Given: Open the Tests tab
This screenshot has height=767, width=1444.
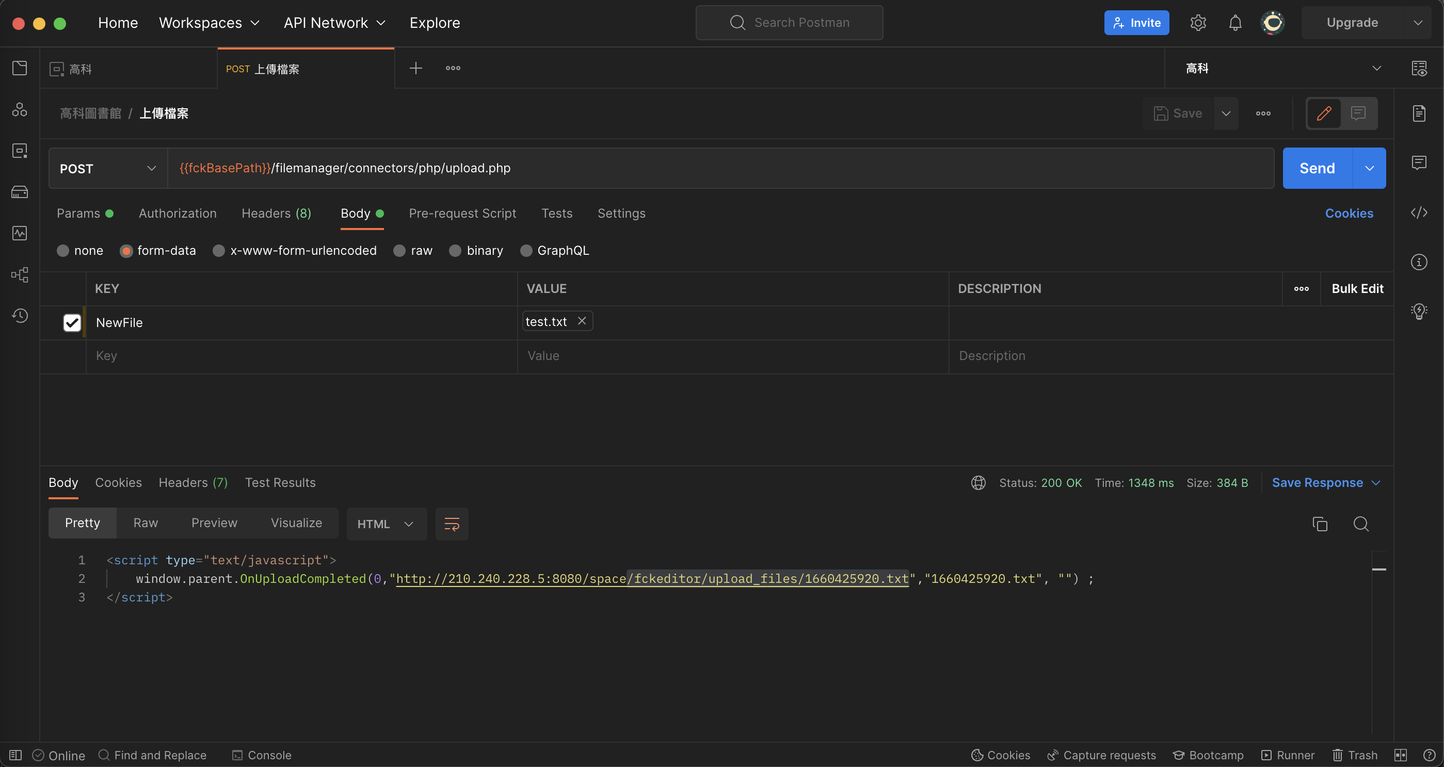Looking at the screenshot, I should point(557,214).
